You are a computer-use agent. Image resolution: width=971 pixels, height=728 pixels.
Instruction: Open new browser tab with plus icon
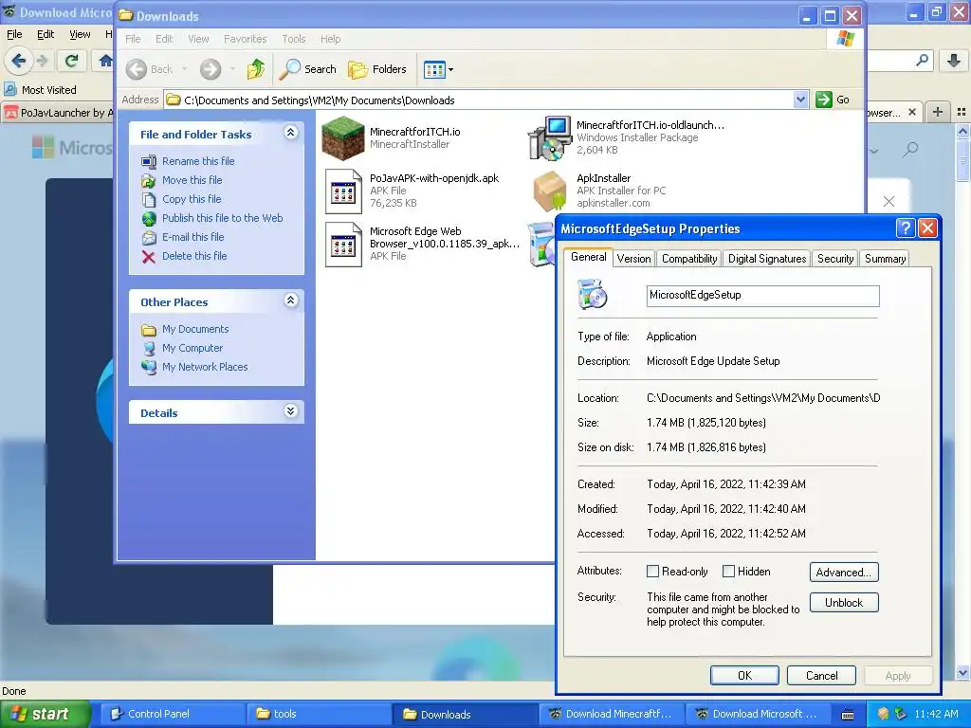point(938,112)
